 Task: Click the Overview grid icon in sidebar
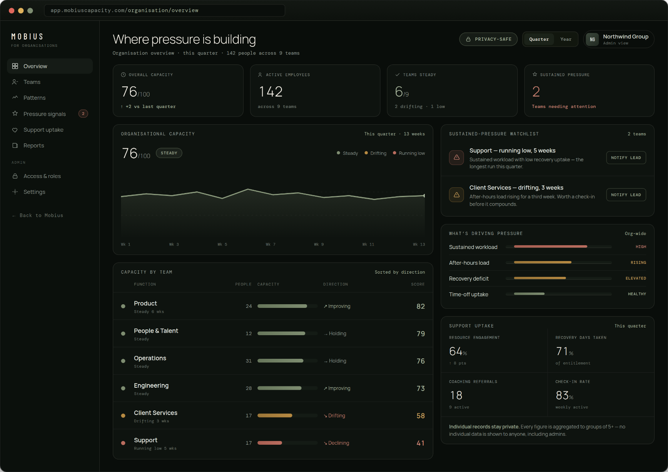[15, 66]
